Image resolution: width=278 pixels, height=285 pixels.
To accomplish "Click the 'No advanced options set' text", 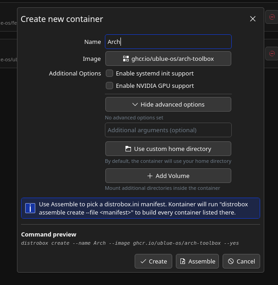I will pyautogui.click(x=134, y=118).
